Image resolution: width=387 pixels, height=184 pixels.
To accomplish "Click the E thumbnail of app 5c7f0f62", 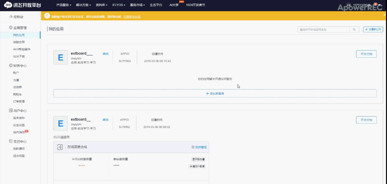I will [x=61, y=123].
